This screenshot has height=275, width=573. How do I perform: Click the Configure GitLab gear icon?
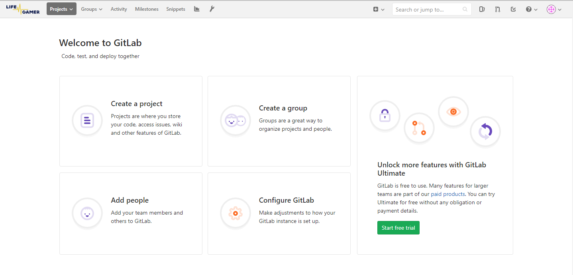point(235,213)
